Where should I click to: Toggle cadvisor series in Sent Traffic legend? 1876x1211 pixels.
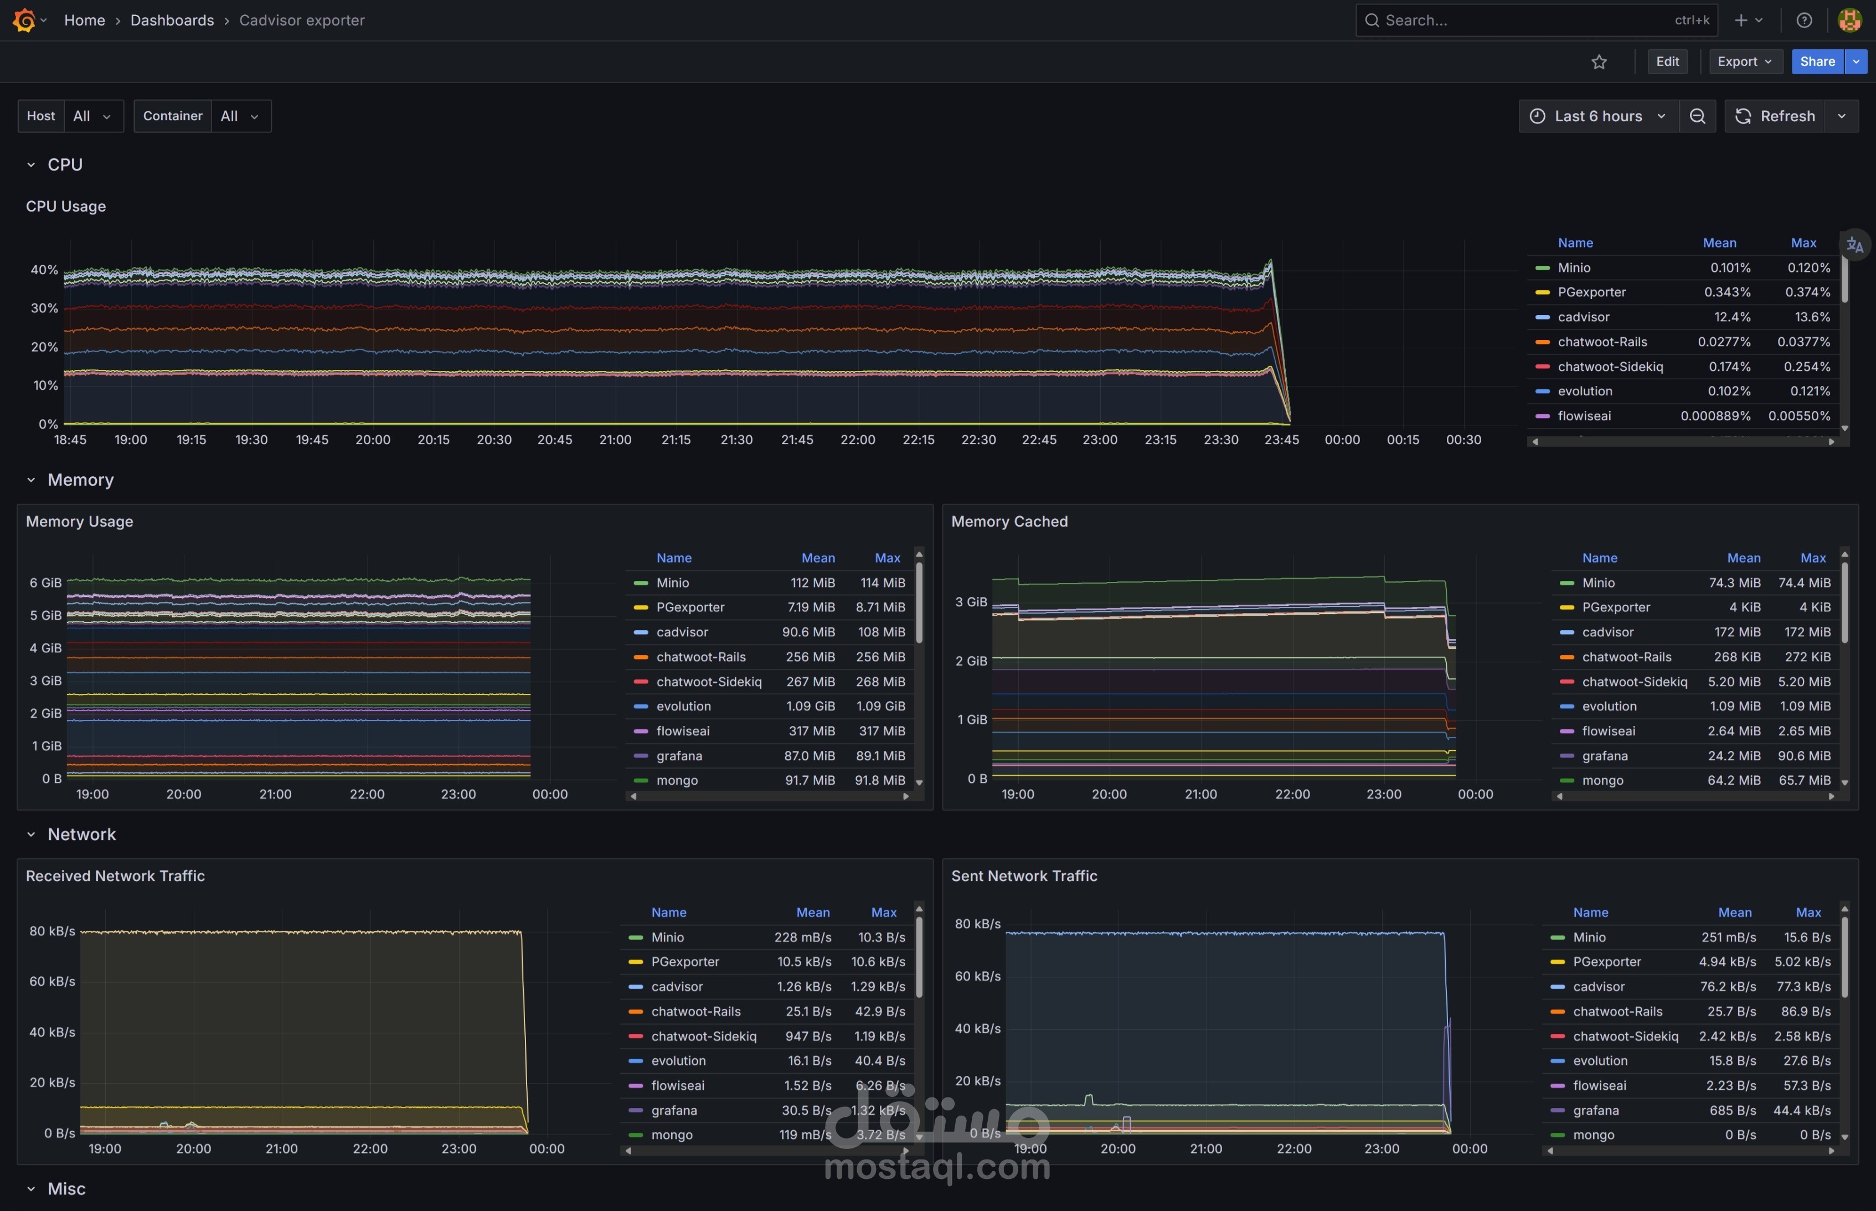(x=1599, y=986)
